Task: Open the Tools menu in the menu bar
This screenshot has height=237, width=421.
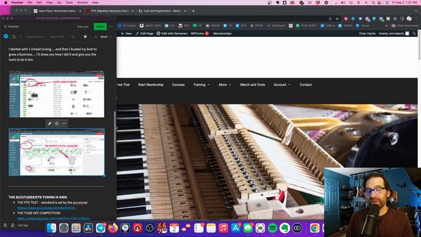Action: tap(69, 3)
